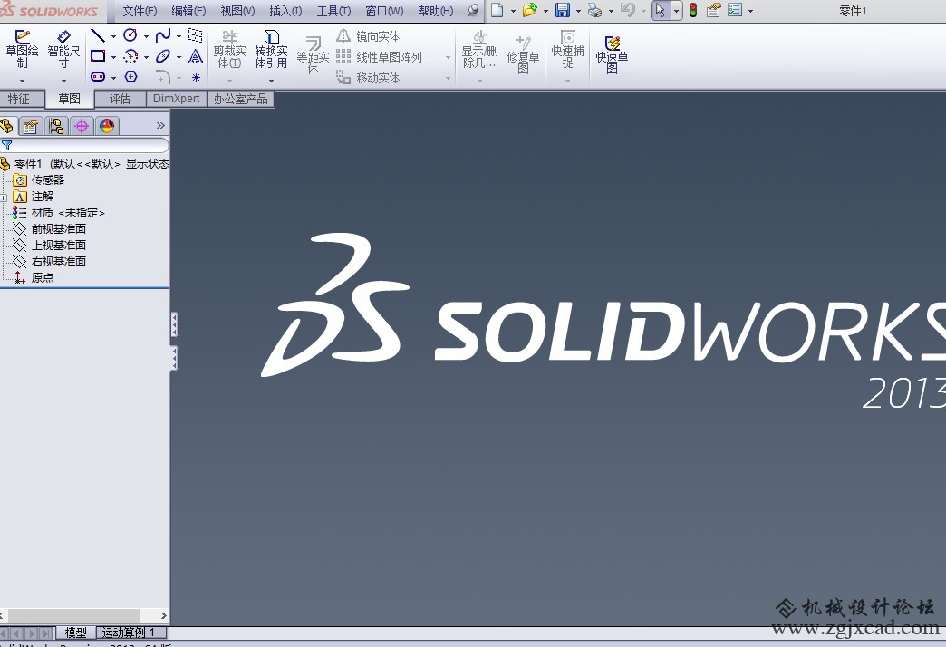This screenshot has height=647, width=946.
Task: Select Front Plane (前视基准面) in tree
Action: (59, 229)
